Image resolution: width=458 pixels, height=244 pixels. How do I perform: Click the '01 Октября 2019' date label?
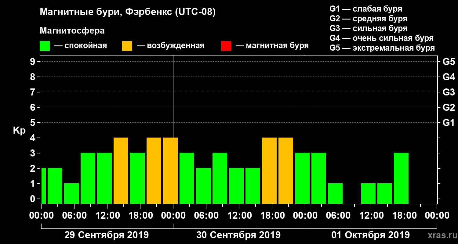tap(371, 235)
